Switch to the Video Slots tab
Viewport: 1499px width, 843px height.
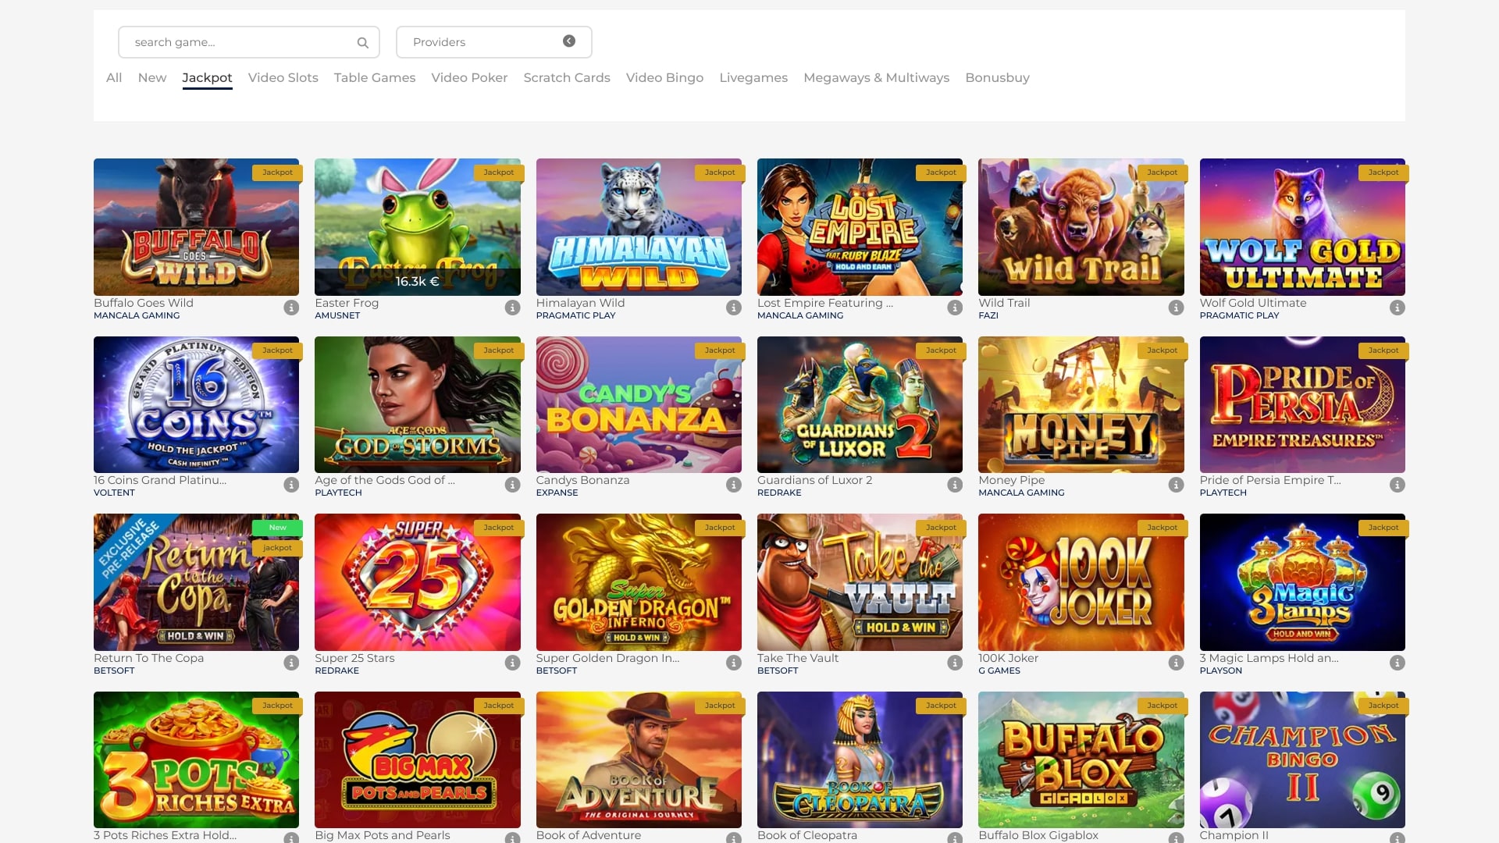click(x=283, y=77)
